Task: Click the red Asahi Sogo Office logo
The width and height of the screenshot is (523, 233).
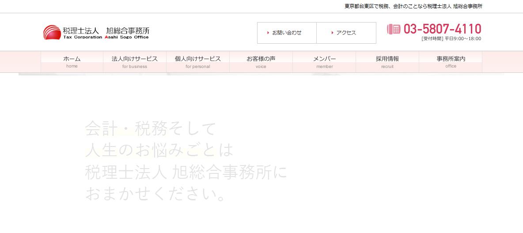Action: tap(52, 32)
